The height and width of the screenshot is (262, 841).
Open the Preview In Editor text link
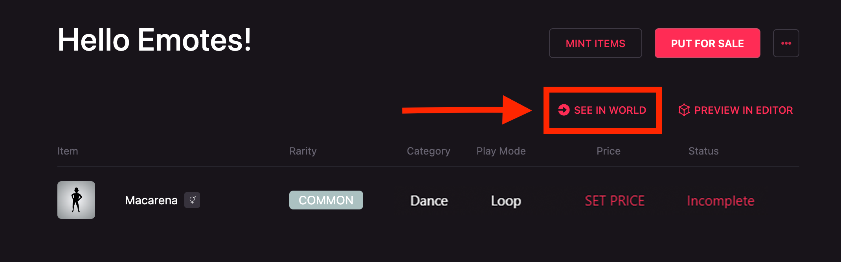(x=744, y=110)
